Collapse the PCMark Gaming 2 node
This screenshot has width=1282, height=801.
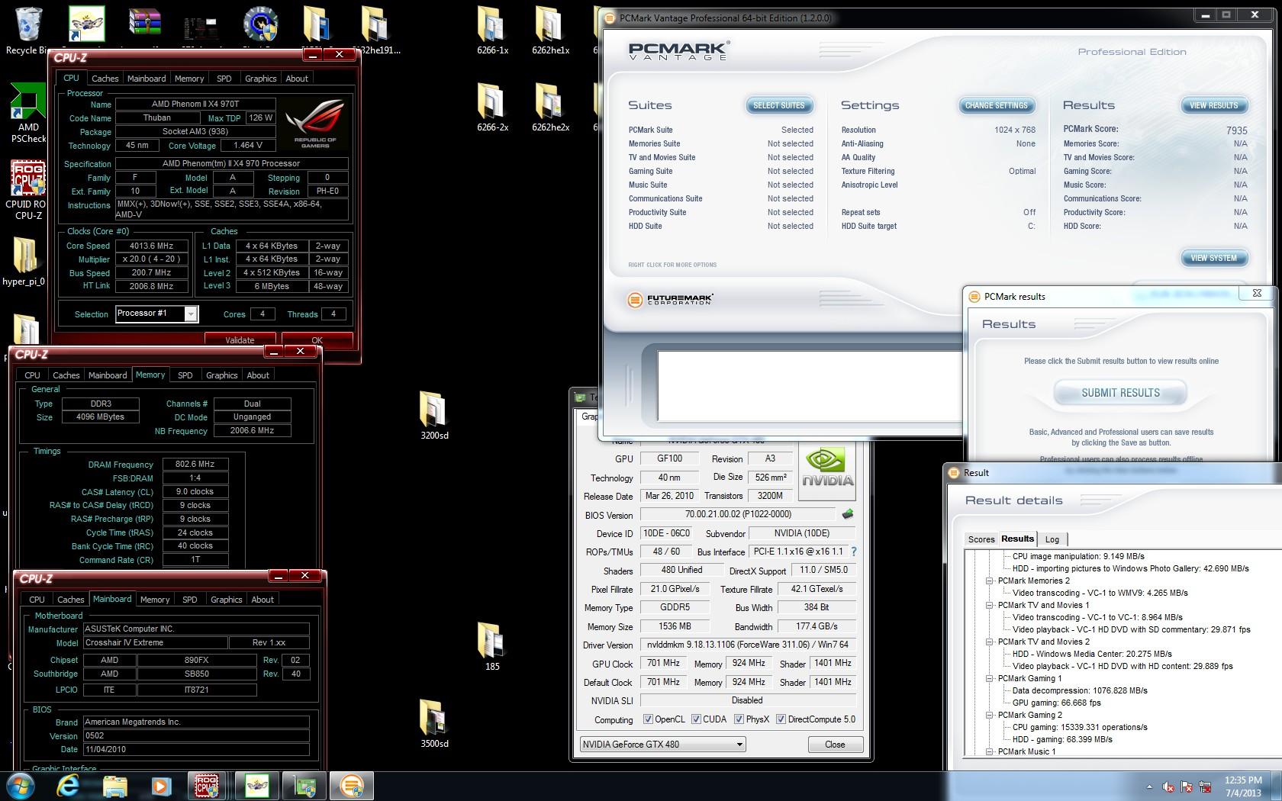[x=990, y=715]
